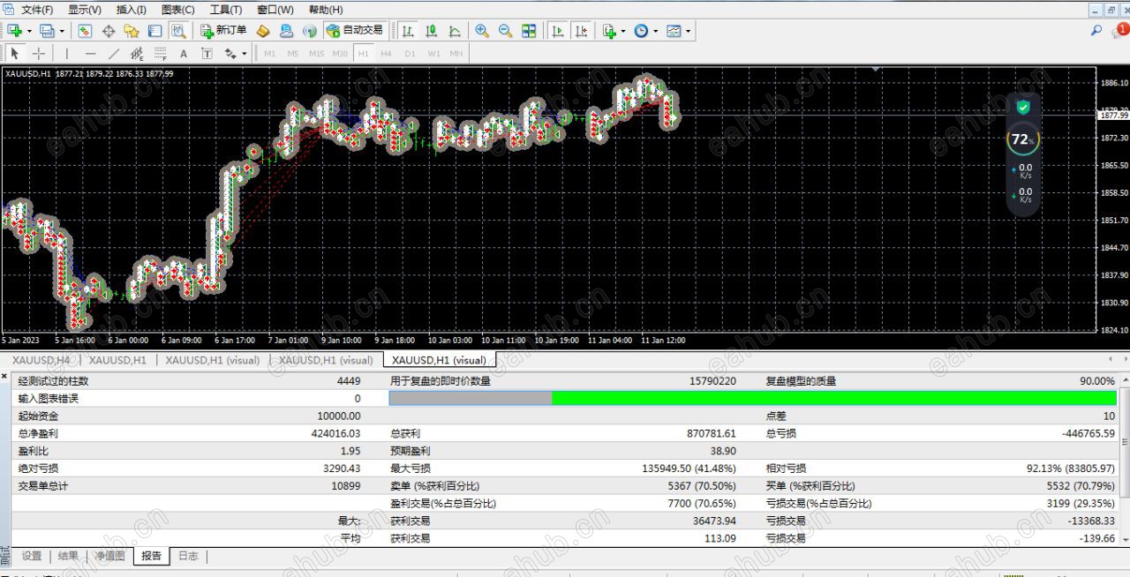The height and width of the screenshot is (577, 1130).
Task: Open the Periods dropdown arrow
Action: (x=655, y=31)
